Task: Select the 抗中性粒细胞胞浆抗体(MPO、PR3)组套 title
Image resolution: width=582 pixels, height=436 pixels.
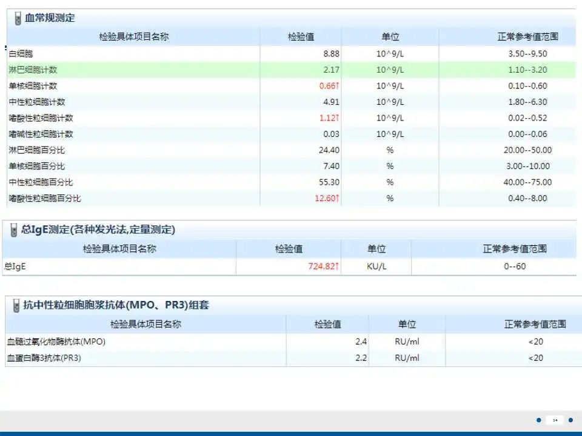Action: click(116, 305)
